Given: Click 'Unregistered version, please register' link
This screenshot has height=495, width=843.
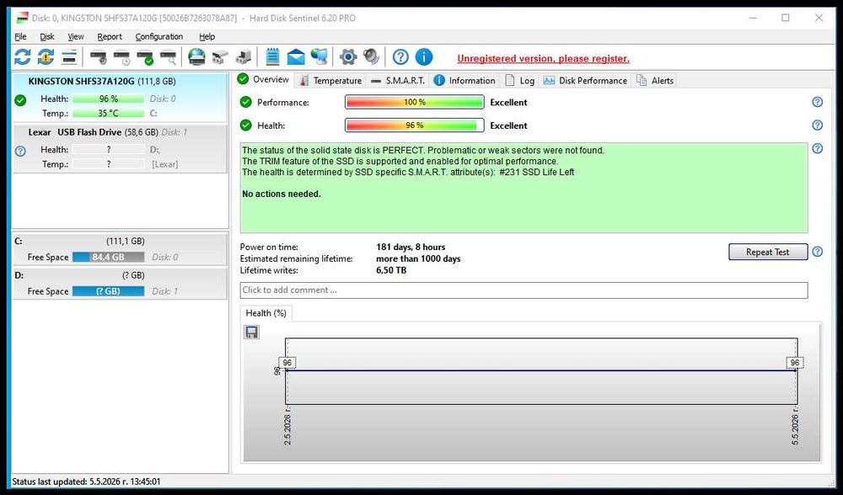Looking at the screenshot, I should click(x=543, y=59).
